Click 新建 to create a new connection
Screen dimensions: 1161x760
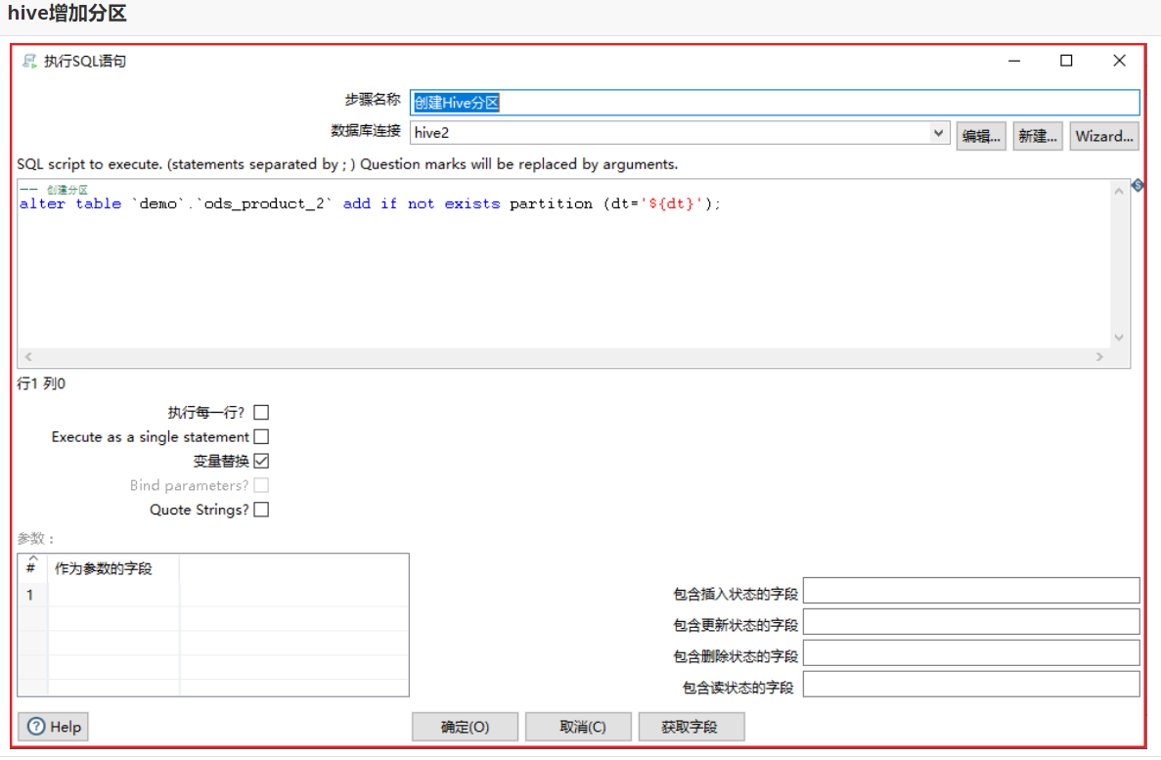point(1037,136)
